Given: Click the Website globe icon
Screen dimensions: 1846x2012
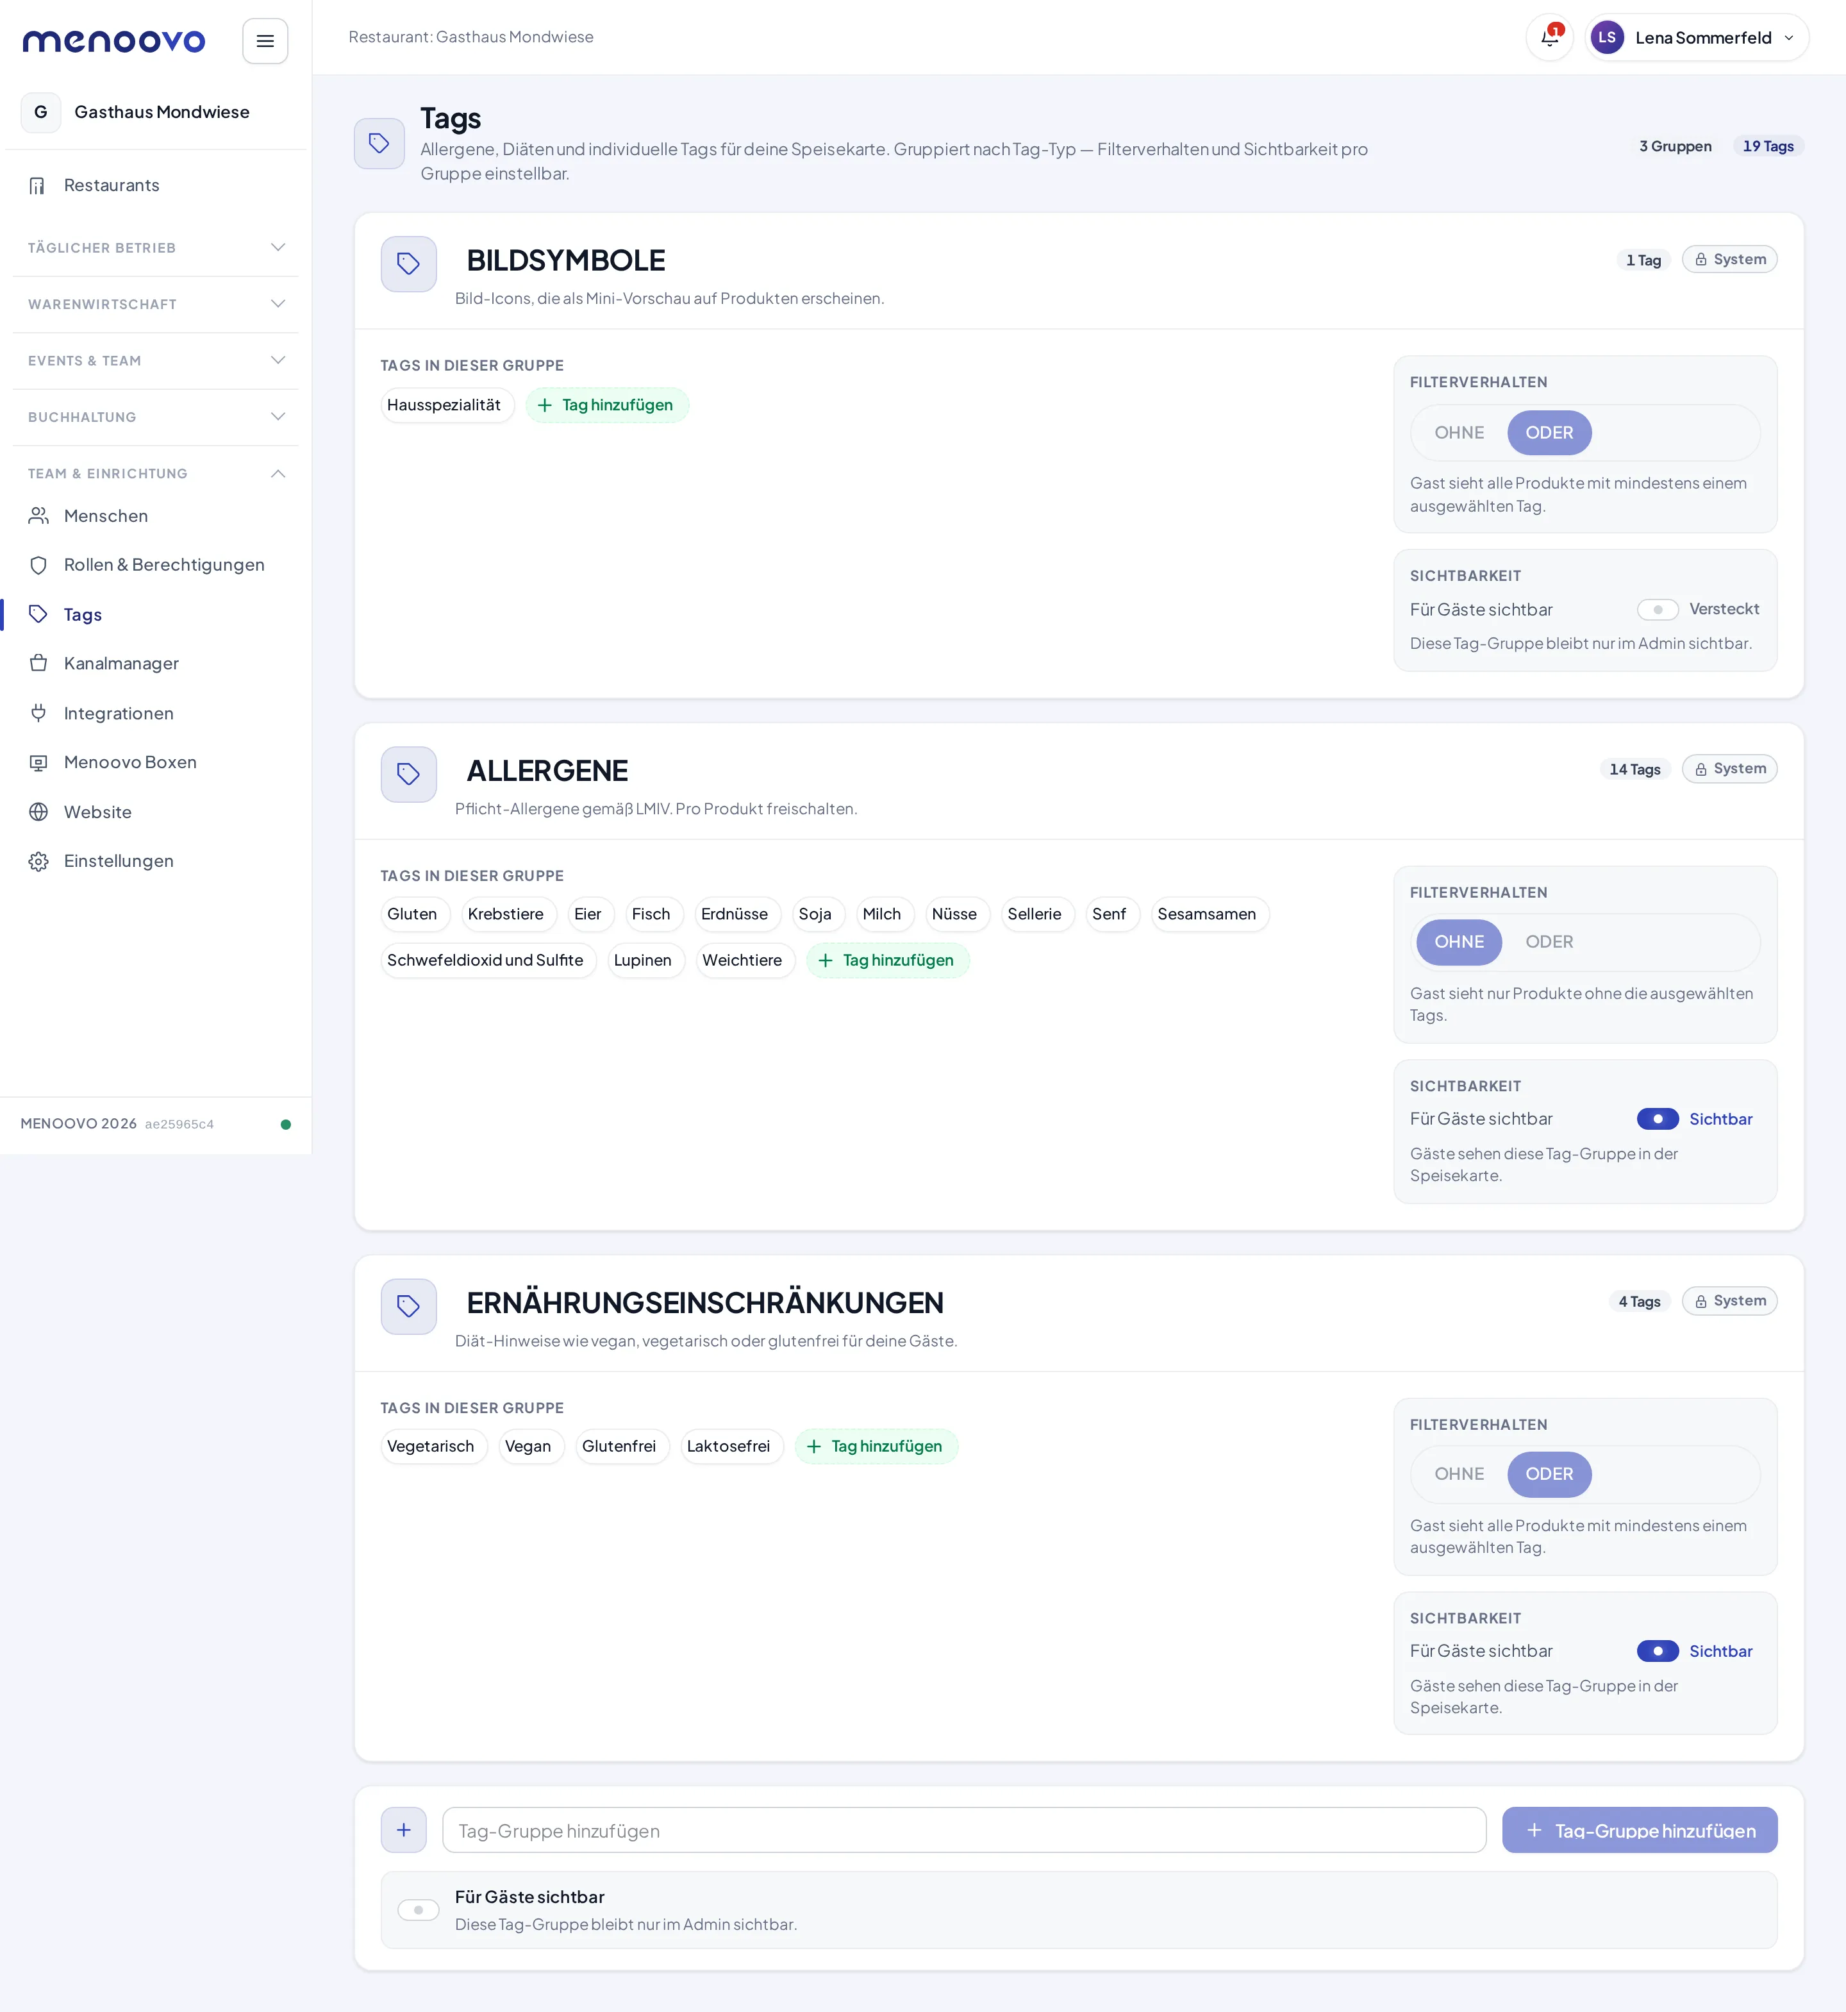Looking at the screenshot, I should tap(38, 812).
